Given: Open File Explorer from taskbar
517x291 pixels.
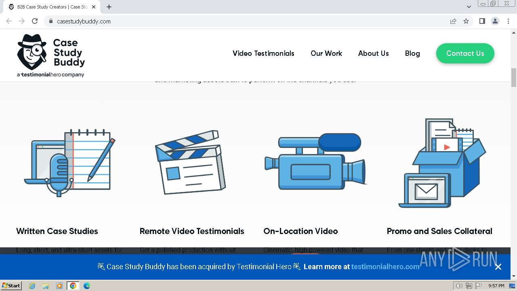Looking at the screenshot, I should 46,286.
